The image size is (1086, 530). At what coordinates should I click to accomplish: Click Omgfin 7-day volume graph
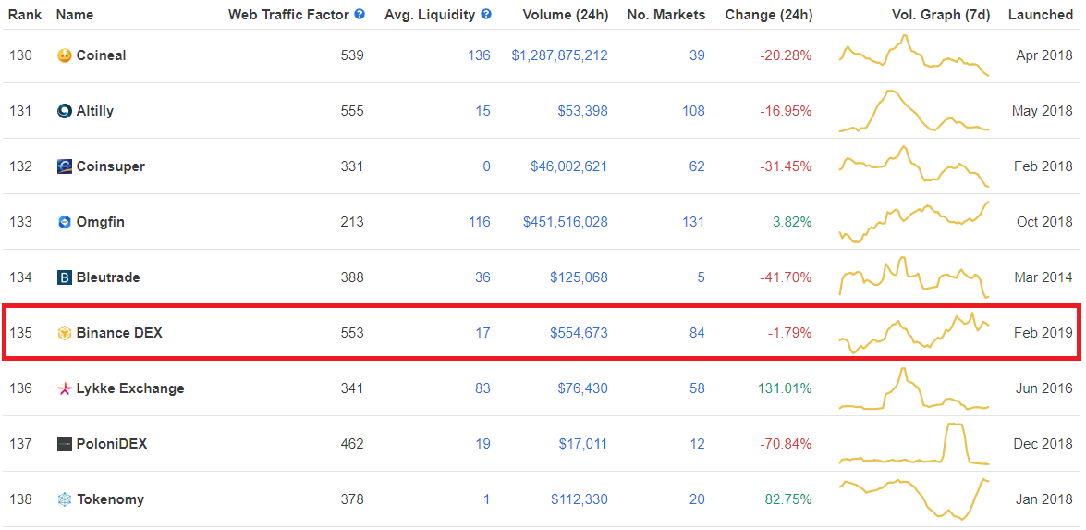[x=914, y=222]
